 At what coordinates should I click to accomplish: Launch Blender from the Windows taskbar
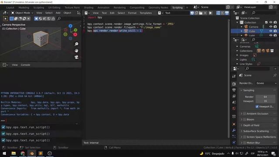tap(32, 153)
